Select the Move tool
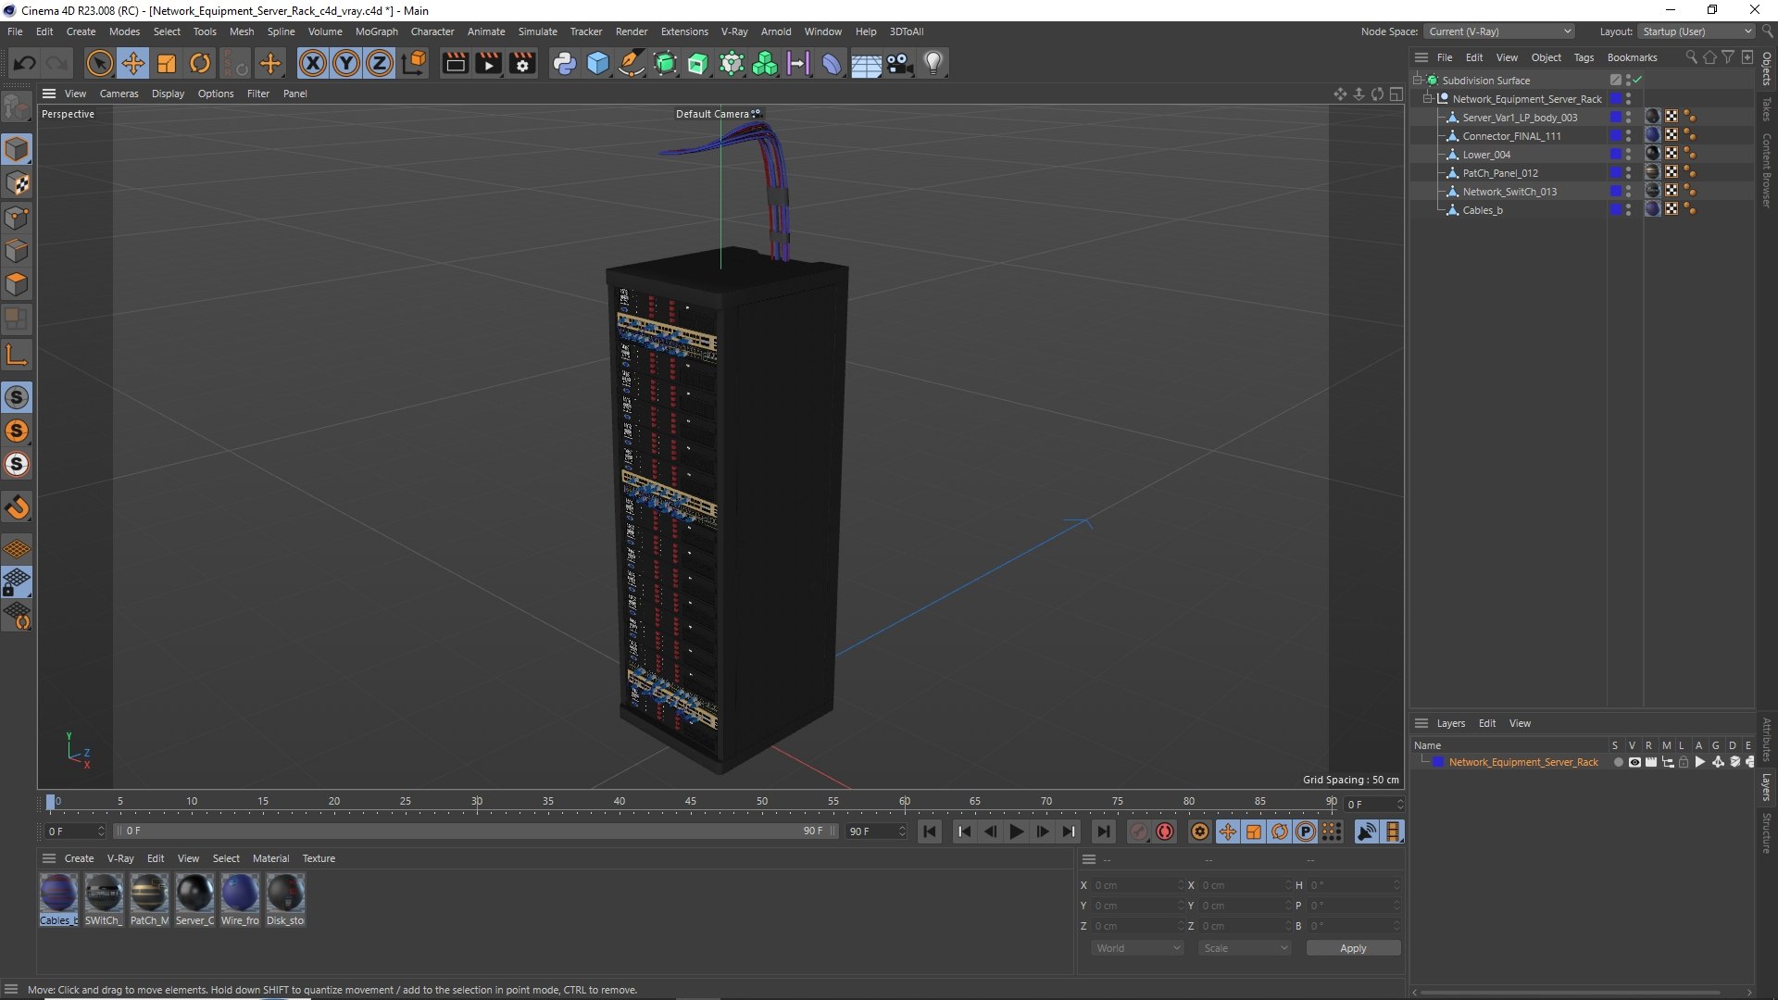Screen dimensions: 1778x1000 click(133, 63)
